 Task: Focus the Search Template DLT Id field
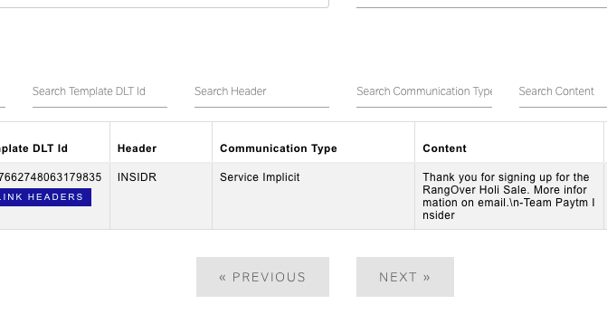point(100,91)
